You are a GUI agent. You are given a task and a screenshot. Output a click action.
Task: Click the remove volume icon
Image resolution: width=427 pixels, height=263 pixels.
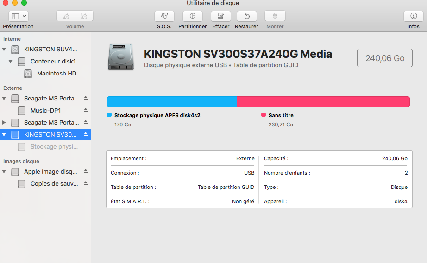(84, 16)
